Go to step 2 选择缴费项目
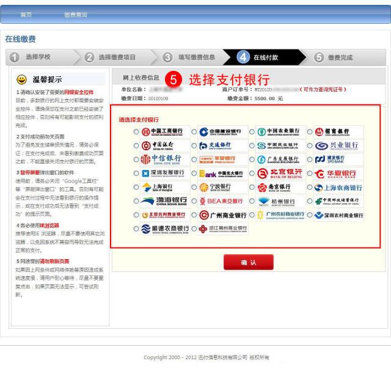The image size is (391, 369). pyautogui.click(x=115, y=57)
